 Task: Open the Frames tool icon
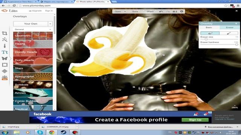5,65
